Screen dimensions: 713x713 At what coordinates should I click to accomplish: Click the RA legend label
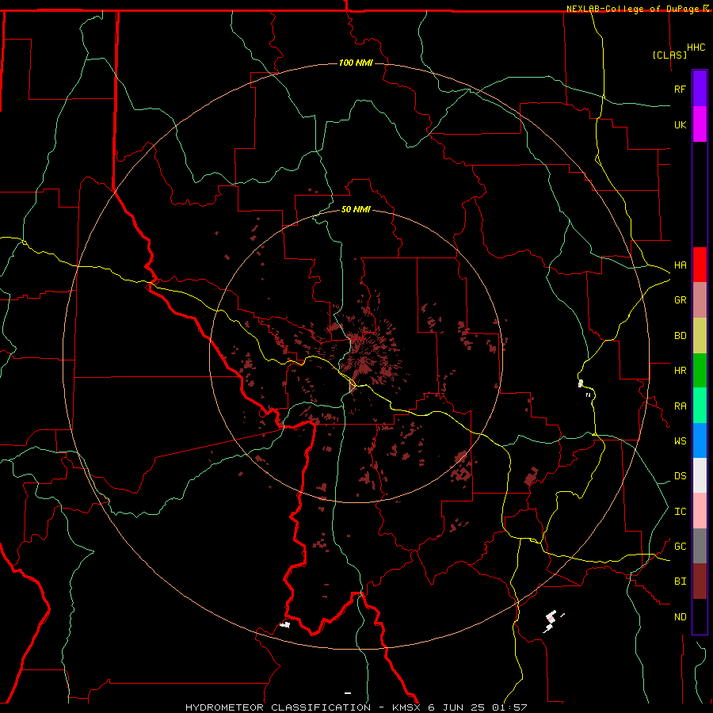coord(680,406)
